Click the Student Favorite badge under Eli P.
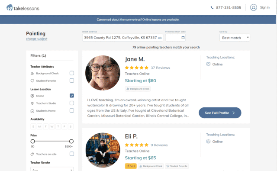 click(x=177, y=166)
